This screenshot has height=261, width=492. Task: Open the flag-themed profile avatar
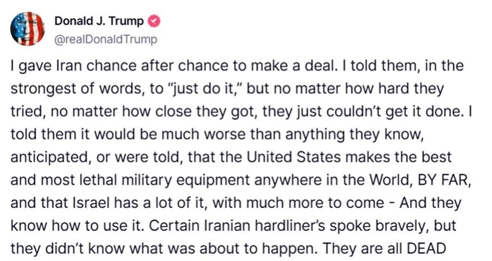pos(28,29)
